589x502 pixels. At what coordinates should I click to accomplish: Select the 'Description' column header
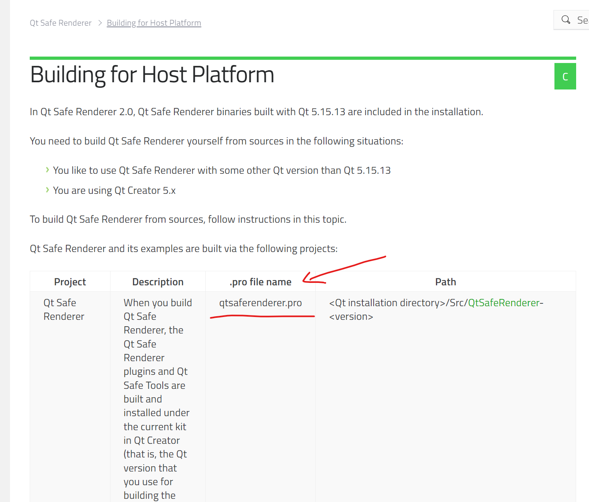(158, 282)
